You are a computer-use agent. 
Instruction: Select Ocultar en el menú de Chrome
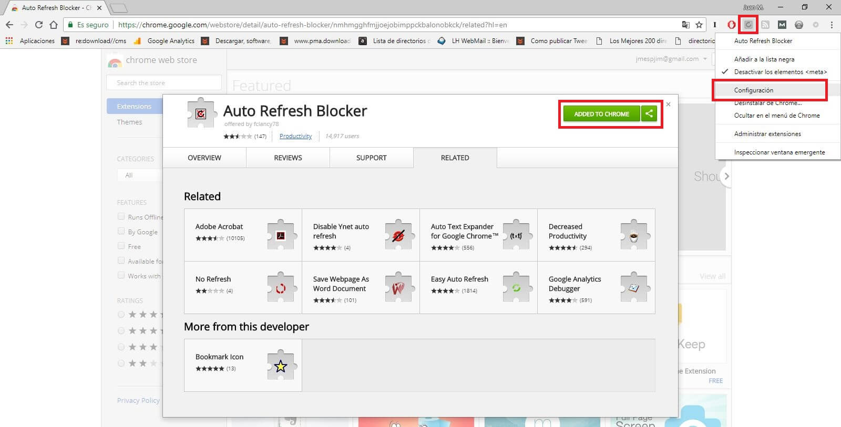coord(778,116)
